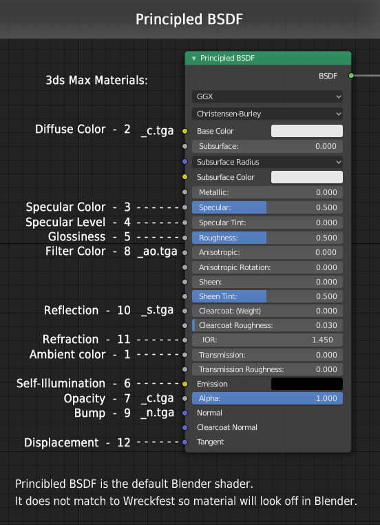Image resolution: width=380 pixels, height=525 pixels.
Task: Click the Sheen Tint 0.500 slider
Action: coord(267,296)
